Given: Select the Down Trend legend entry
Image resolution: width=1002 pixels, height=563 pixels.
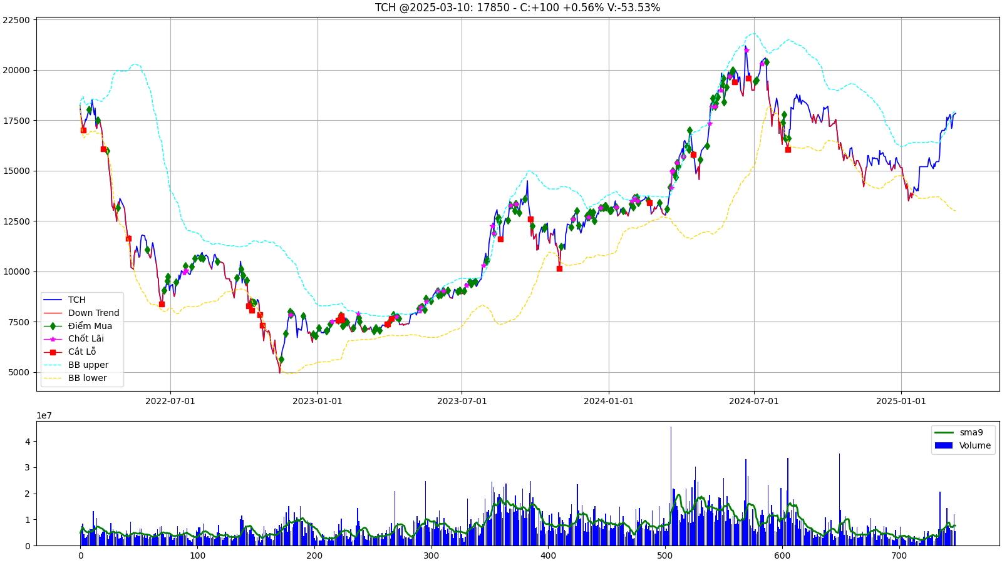Looking at the screenshot, I should click(x=94, y=313).
